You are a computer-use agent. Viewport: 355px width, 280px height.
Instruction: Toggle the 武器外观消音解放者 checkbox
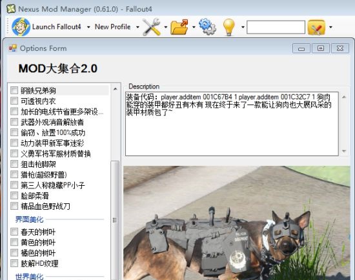(14, 122)
